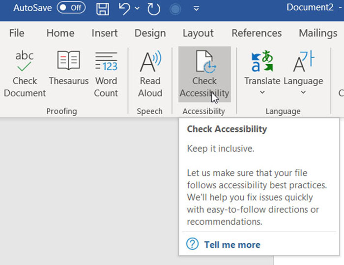Expand the Undo history dropdown arrow

(137, 9)
